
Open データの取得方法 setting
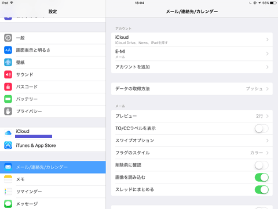pos(192,89)
